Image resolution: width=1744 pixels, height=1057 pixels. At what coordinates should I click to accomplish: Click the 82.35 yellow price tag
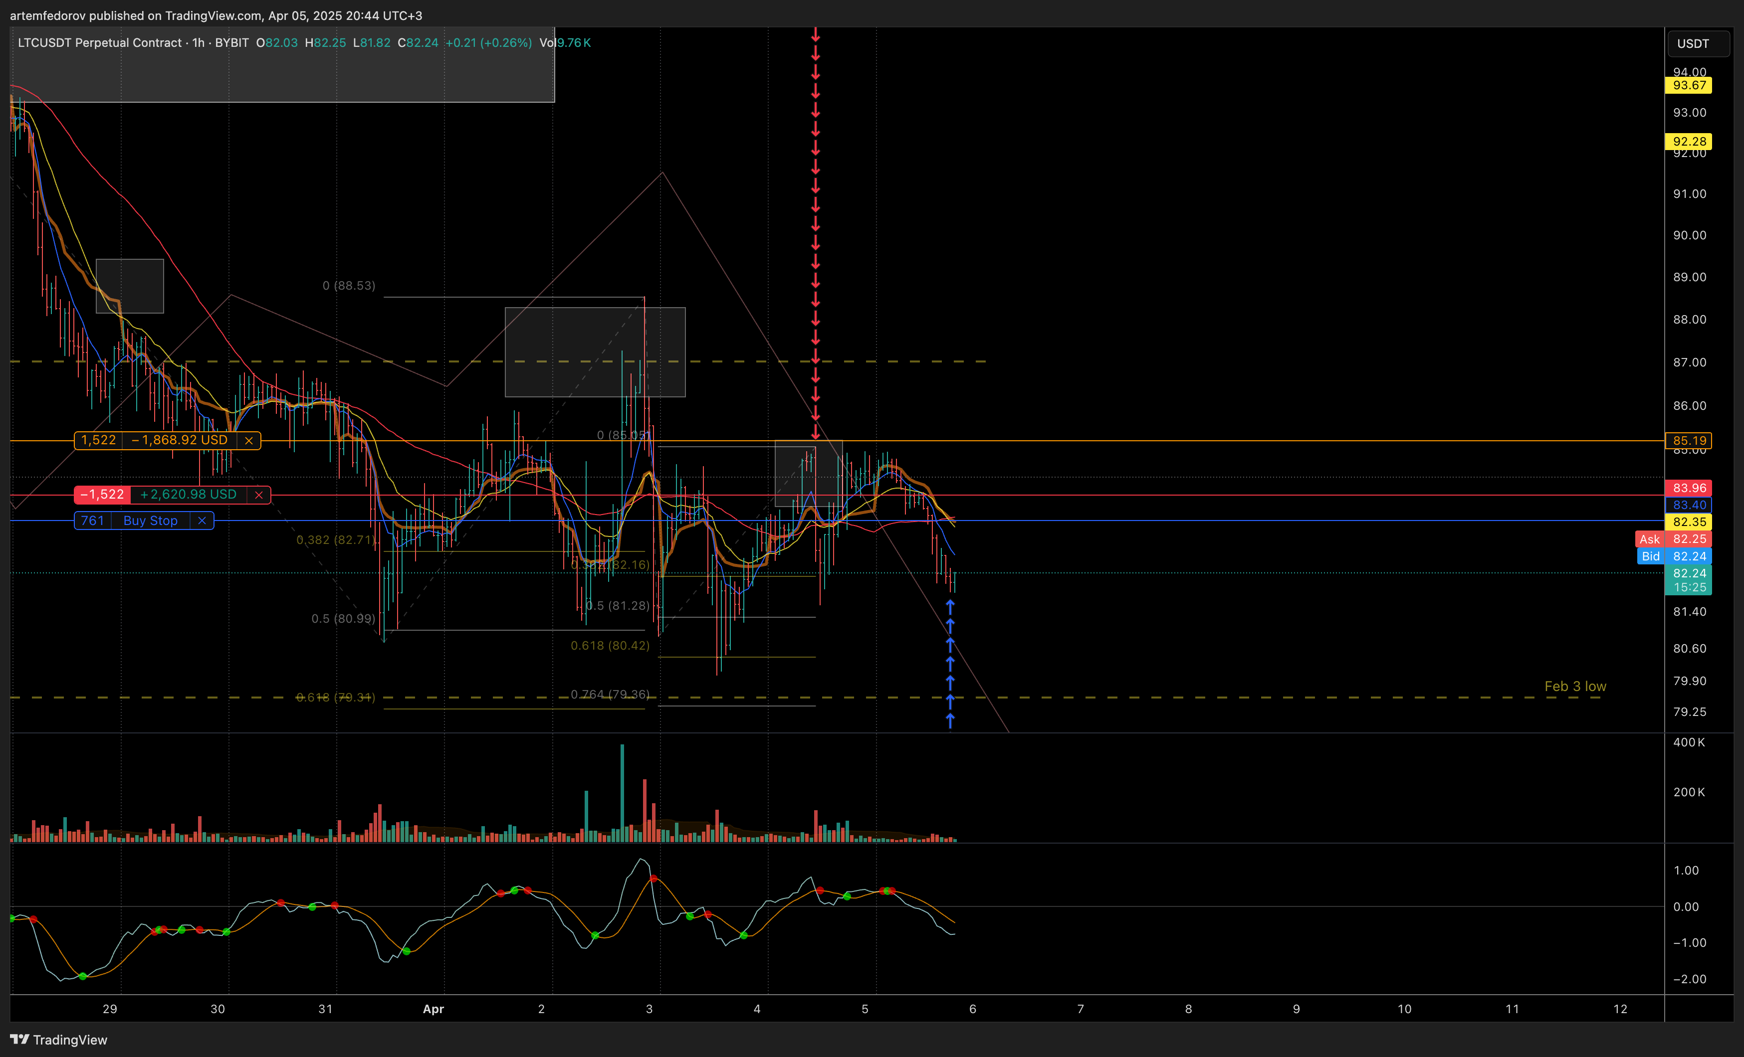(x=1688, y=522)
